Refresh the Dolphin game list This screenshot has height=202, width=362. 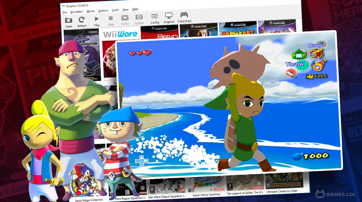[82, 20]
